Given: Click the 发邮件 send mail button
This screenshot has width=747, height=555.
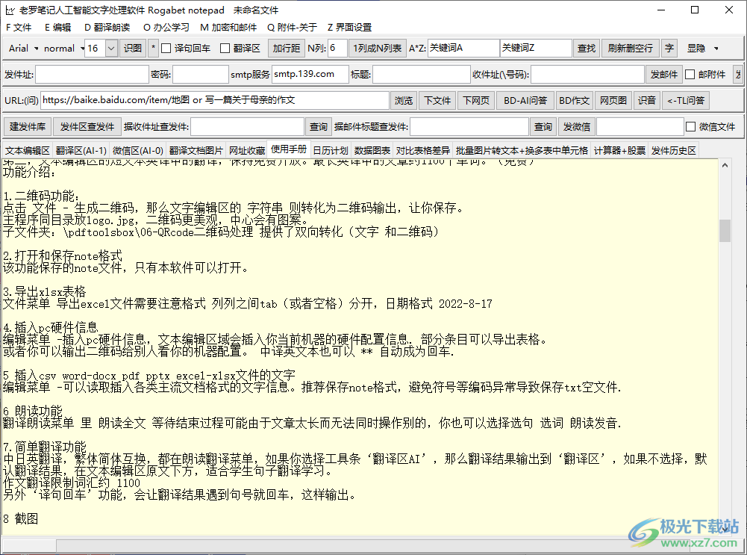Looking at the screenshot, I should pos(664,73).
